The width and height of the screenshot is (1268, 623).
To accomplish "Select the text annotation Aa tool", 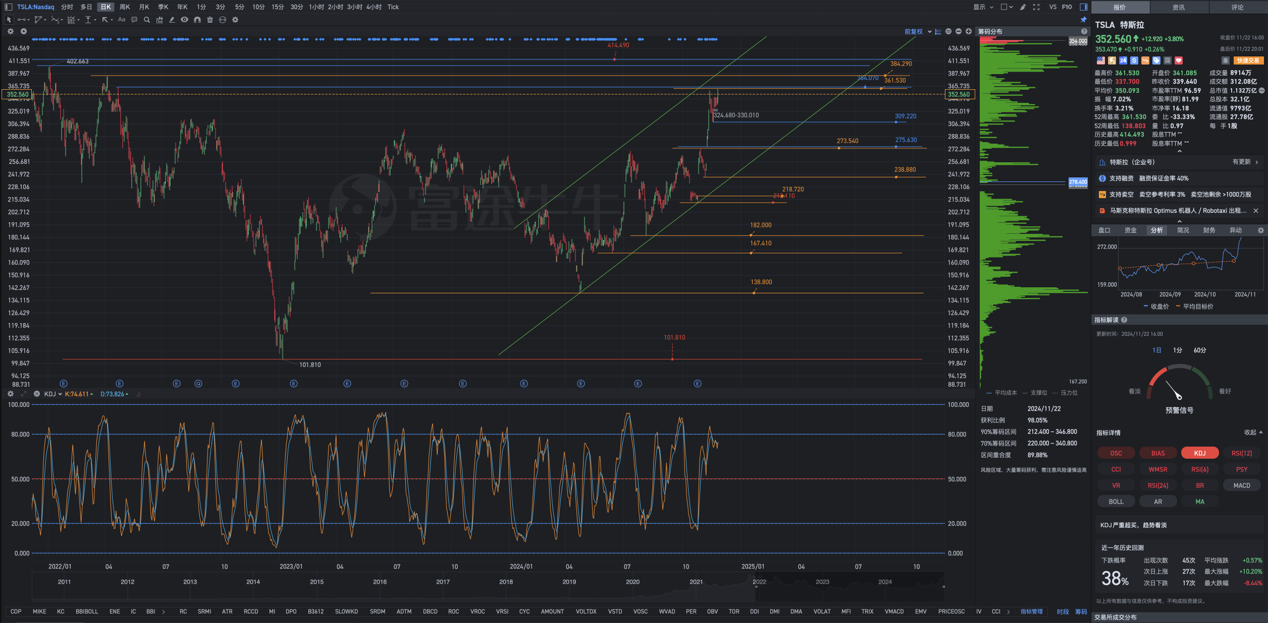I will tap(122, 20).
